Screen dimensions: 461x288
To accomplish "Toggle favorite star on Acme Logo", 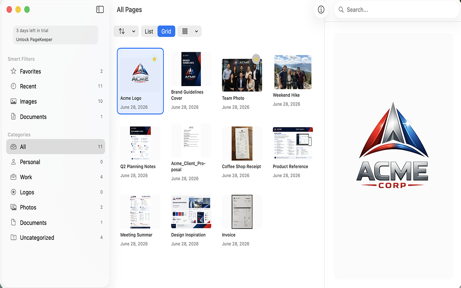I will point(154,59).
